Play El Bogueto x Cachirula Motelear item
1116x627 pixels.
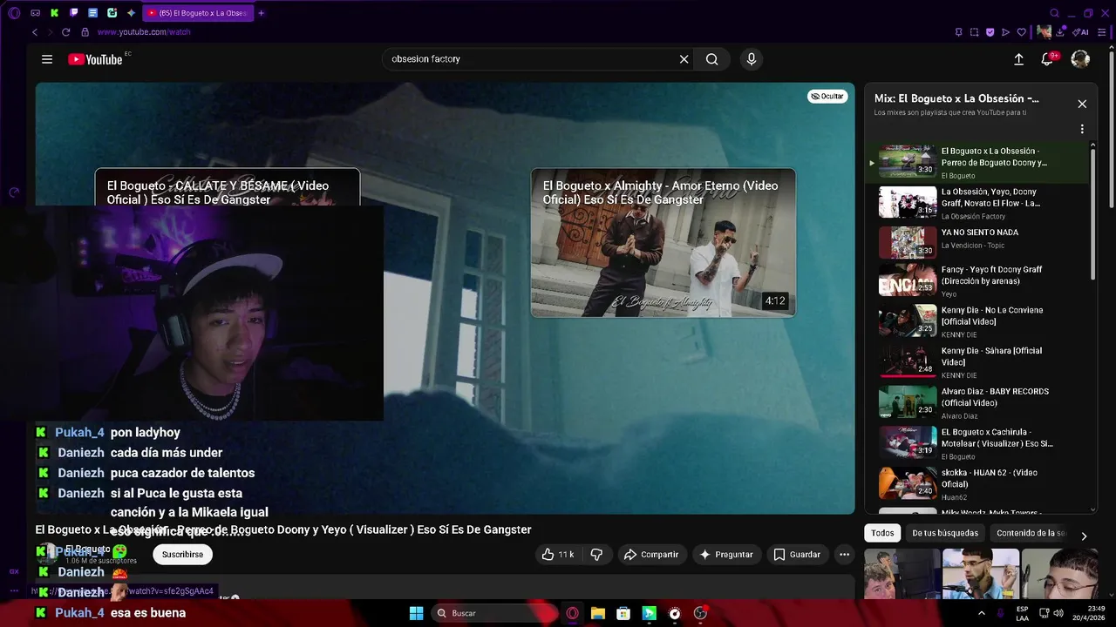[977, 443]
